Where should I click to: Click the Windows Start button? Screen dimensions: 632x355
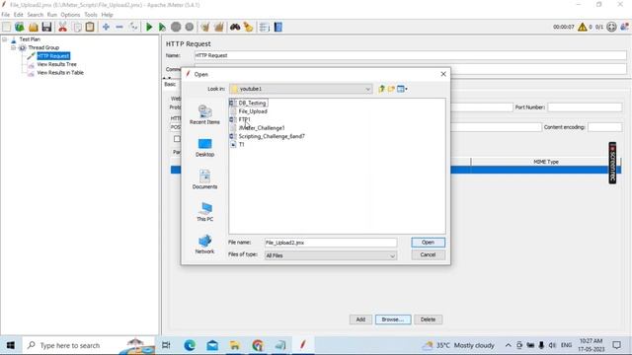[11, 345]
